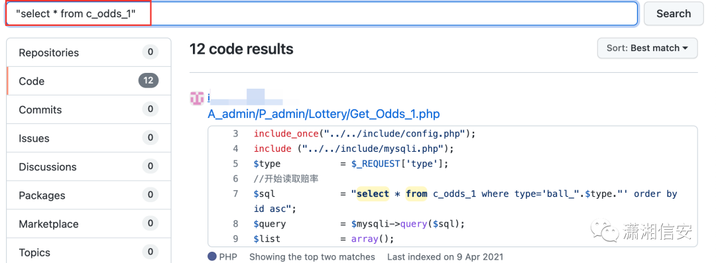Image resolution: width=716 pixels, height=263 pixels.
Task: Select the Discussions filter
Action: point(89,167)
